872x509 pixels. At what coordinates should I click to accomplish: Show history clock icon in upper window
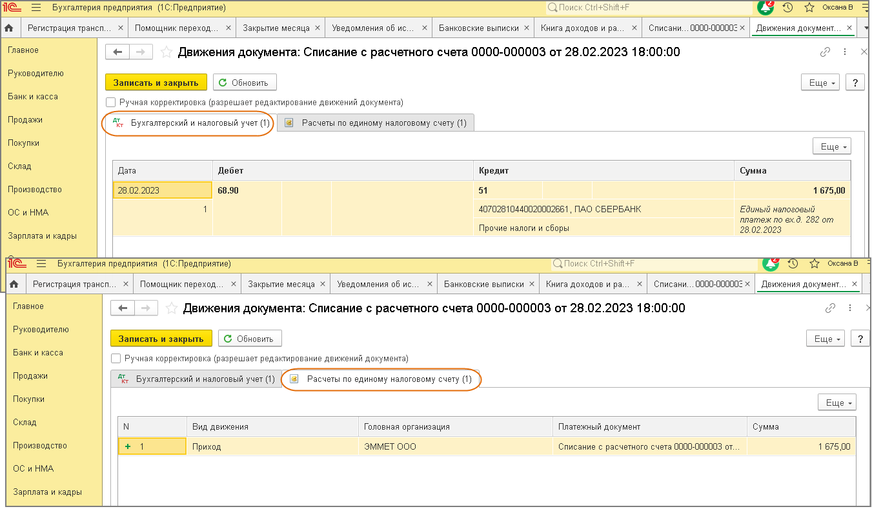(x=787, y=8)
